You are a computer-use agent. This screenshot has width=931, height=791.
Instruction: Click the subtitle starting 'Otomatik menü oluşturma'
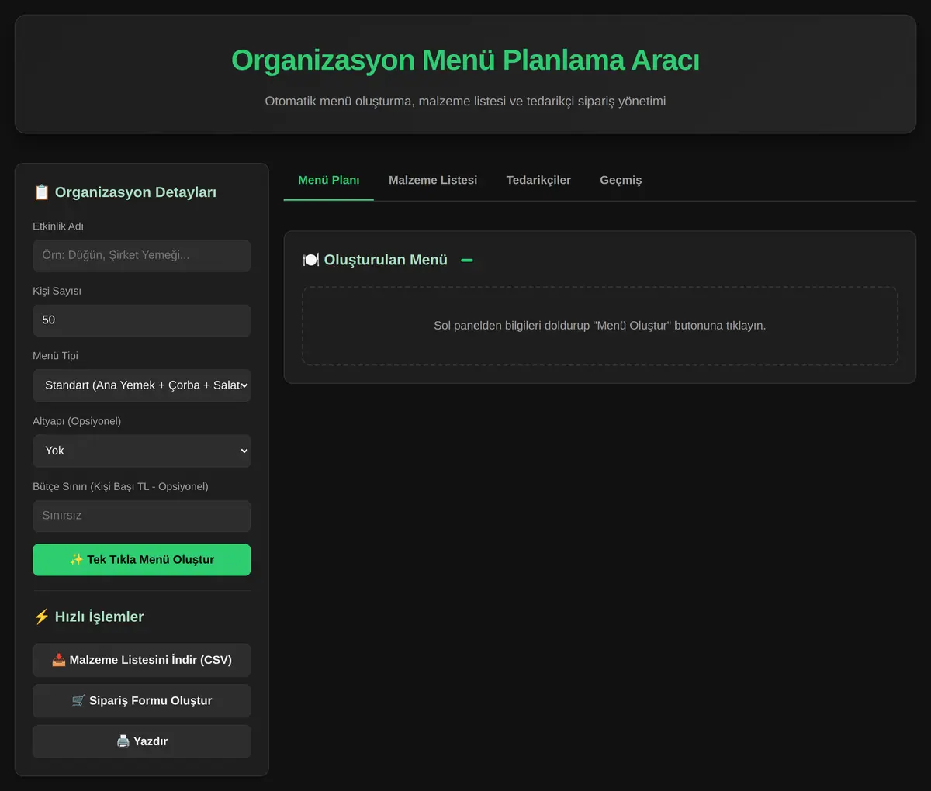click(x=465, y=101)
